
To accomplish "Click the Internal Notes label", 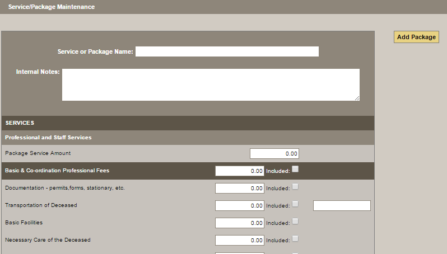I will coord(38,72).
